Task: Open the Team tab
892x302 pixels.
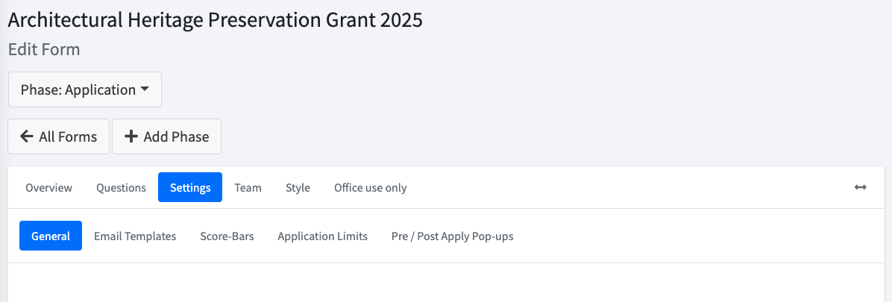Action: tap(248, 187)
